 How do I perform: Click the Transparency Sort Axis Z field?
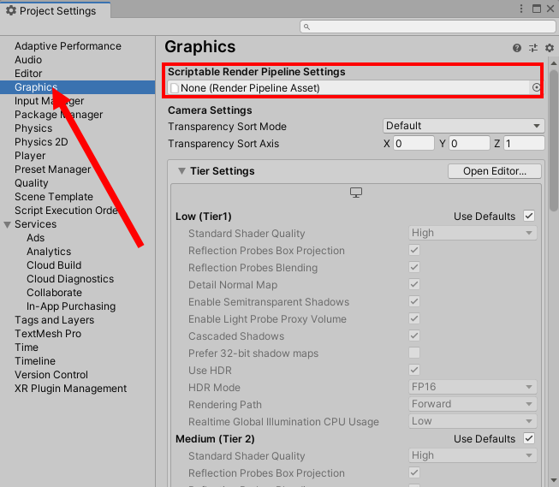[524, 143]
